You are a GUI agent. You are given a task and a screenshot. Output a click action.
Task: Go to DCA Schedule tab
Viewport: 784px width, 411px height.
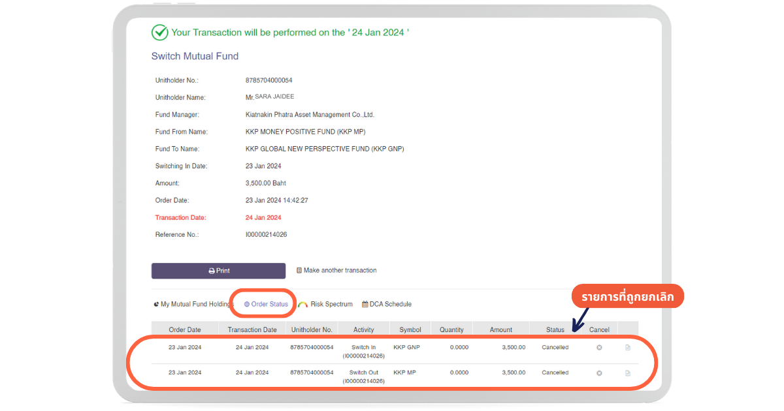(391, 305)
